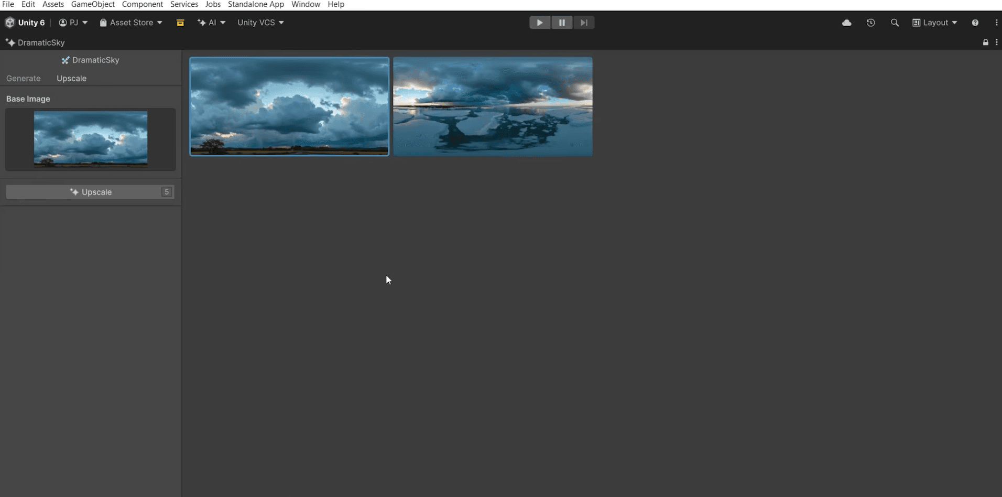This screenshot has width=1002, height=497.
Task: Select the water reflection sky result
Action: 493,106
